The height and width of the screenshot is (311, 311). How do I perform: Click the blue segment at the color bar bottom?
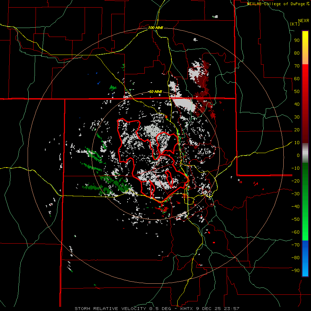click(x=305, y=258)
